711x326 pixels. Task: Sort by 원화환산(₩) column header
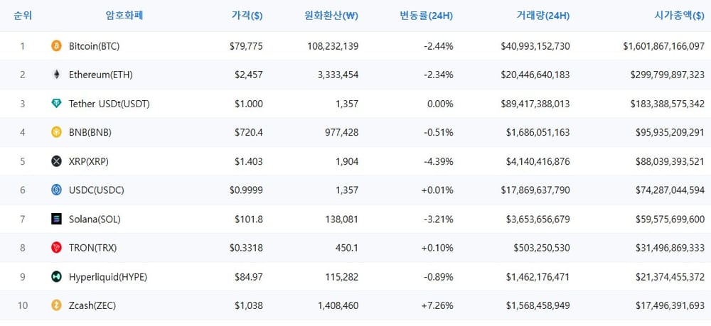331,16
